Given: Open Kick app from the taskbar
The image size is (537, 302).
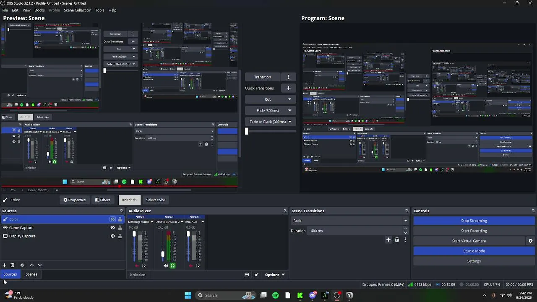Looking at the screenshot, I should (300, 295).
